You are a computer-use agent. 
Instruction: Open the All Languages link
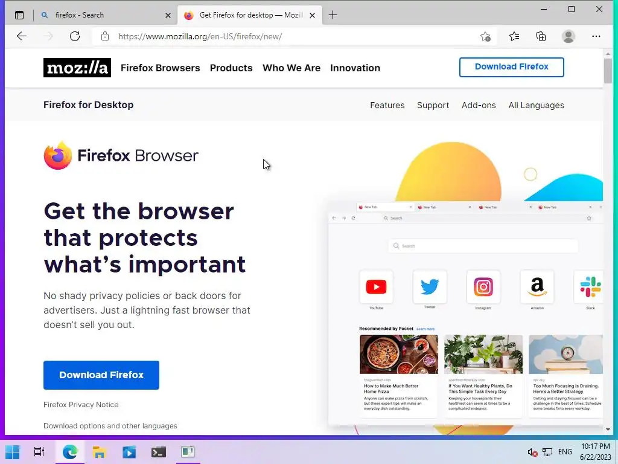point(536,105)
